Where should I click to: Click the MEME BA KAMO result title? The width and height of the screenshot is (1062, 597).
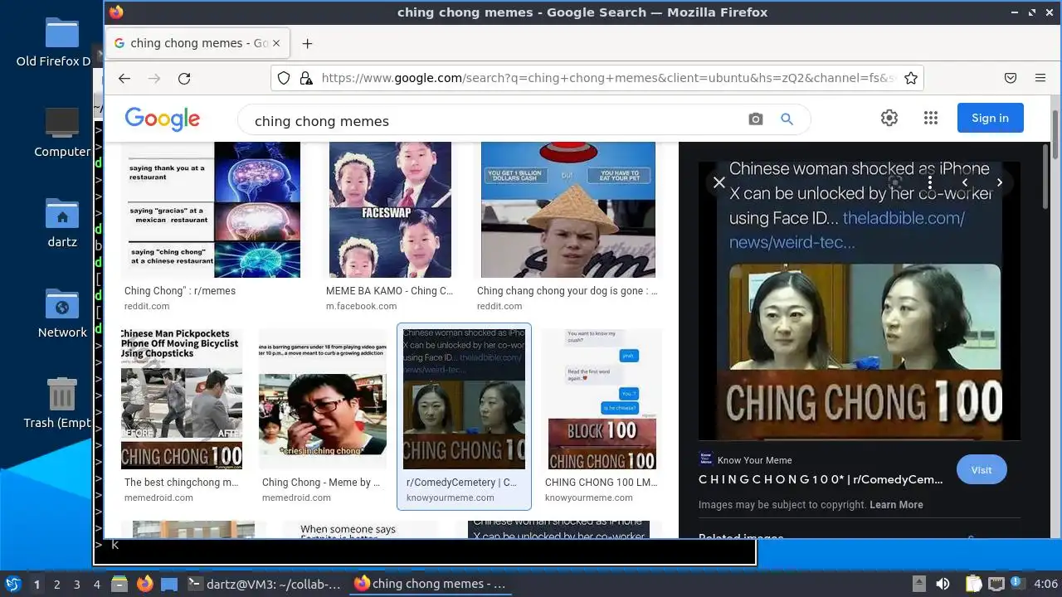coord(389,291)
